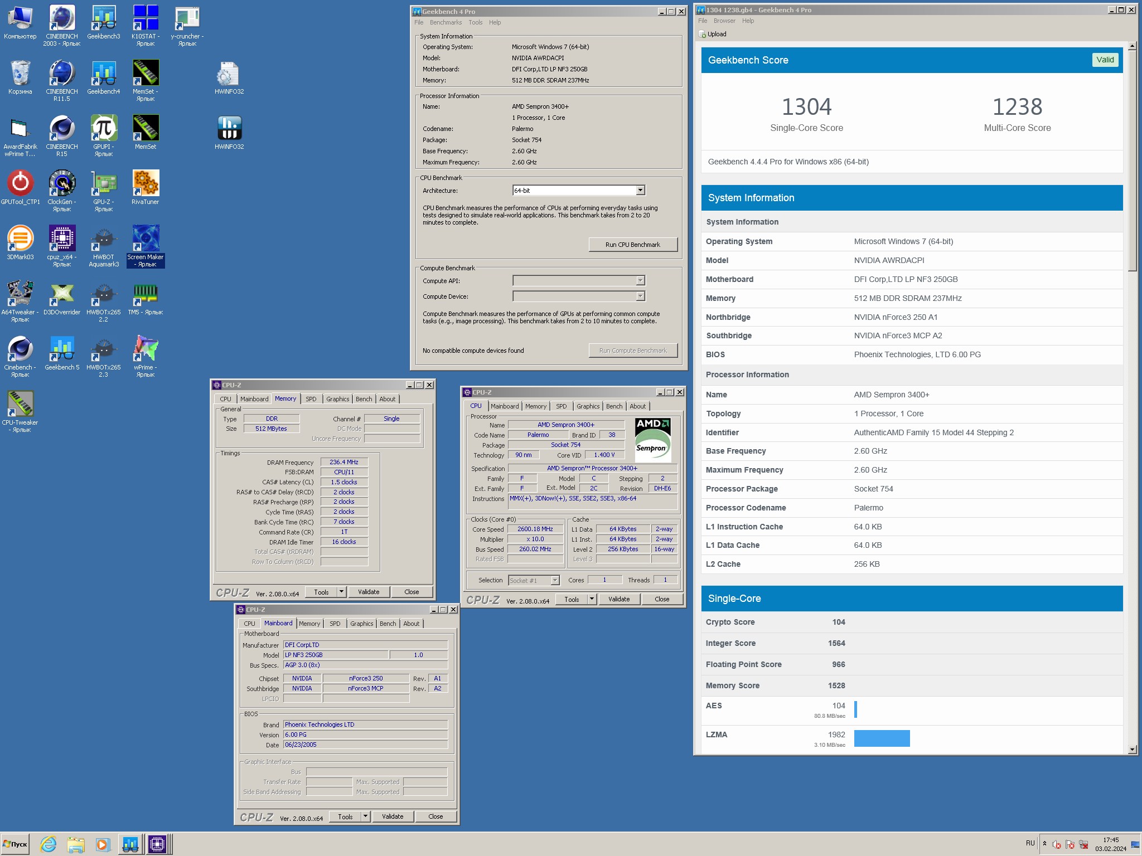Screen dimensions: 1142x856
Task: Click the LZMA score bar
Action: click(x=882, y=738)
